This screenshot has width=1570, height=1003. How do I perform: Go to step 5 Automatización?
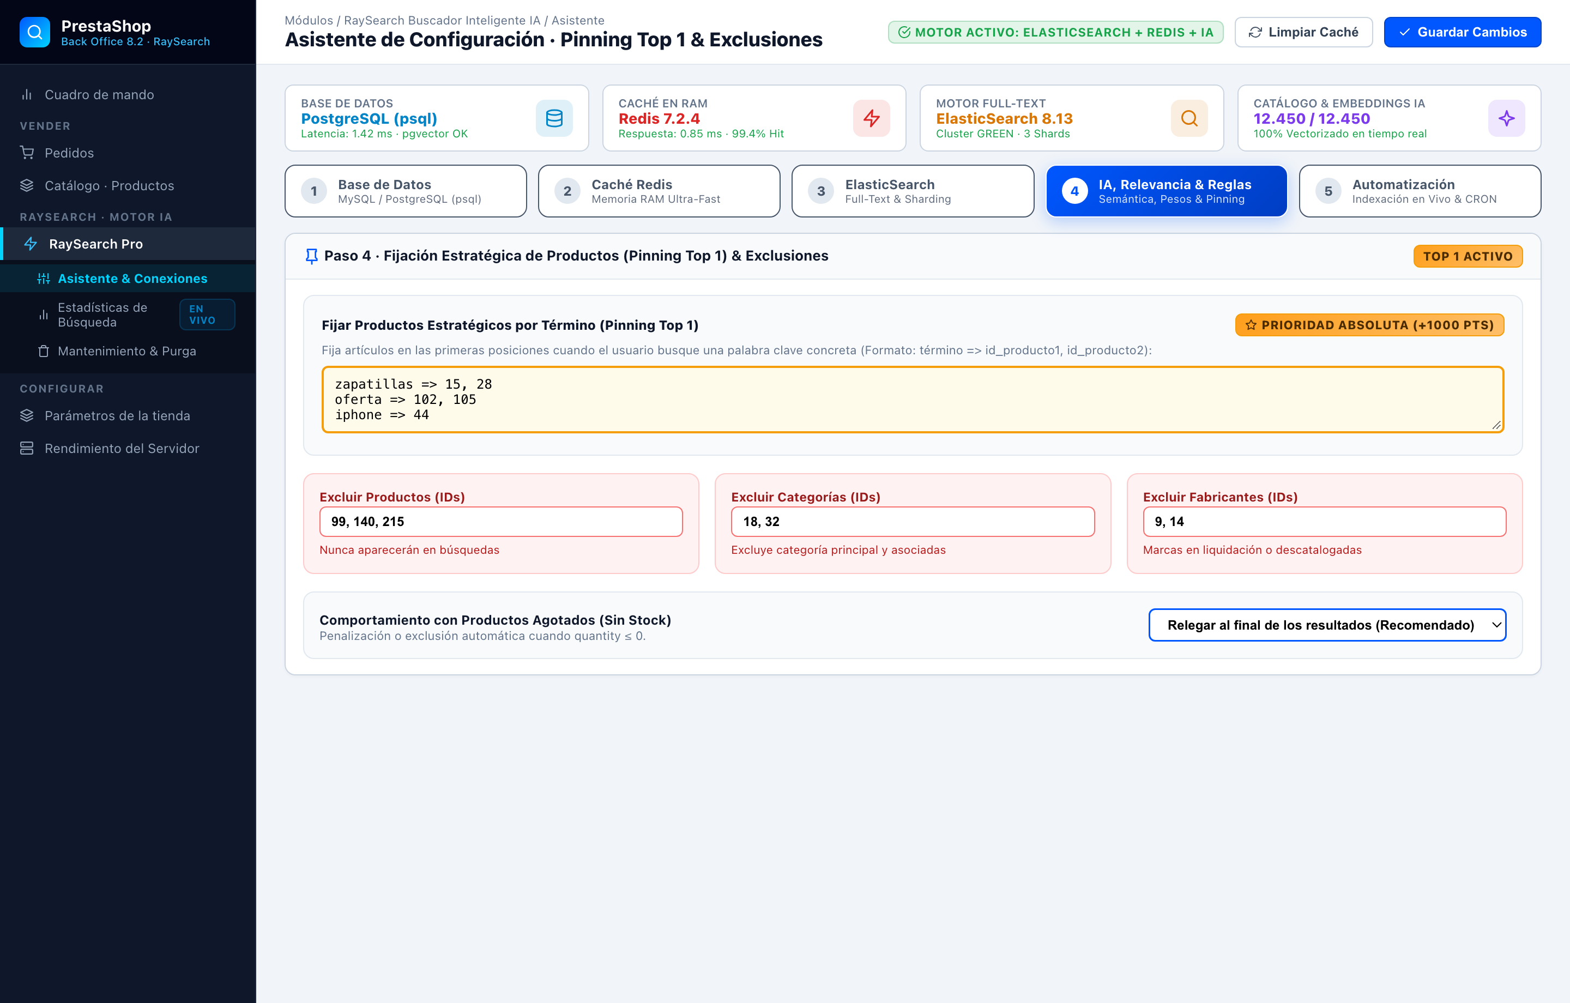pyautogui.click(x=1420, y=191)
